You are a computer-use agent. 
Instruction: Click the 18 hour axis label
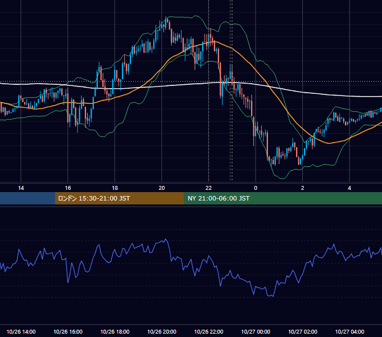tap(115, 188)
